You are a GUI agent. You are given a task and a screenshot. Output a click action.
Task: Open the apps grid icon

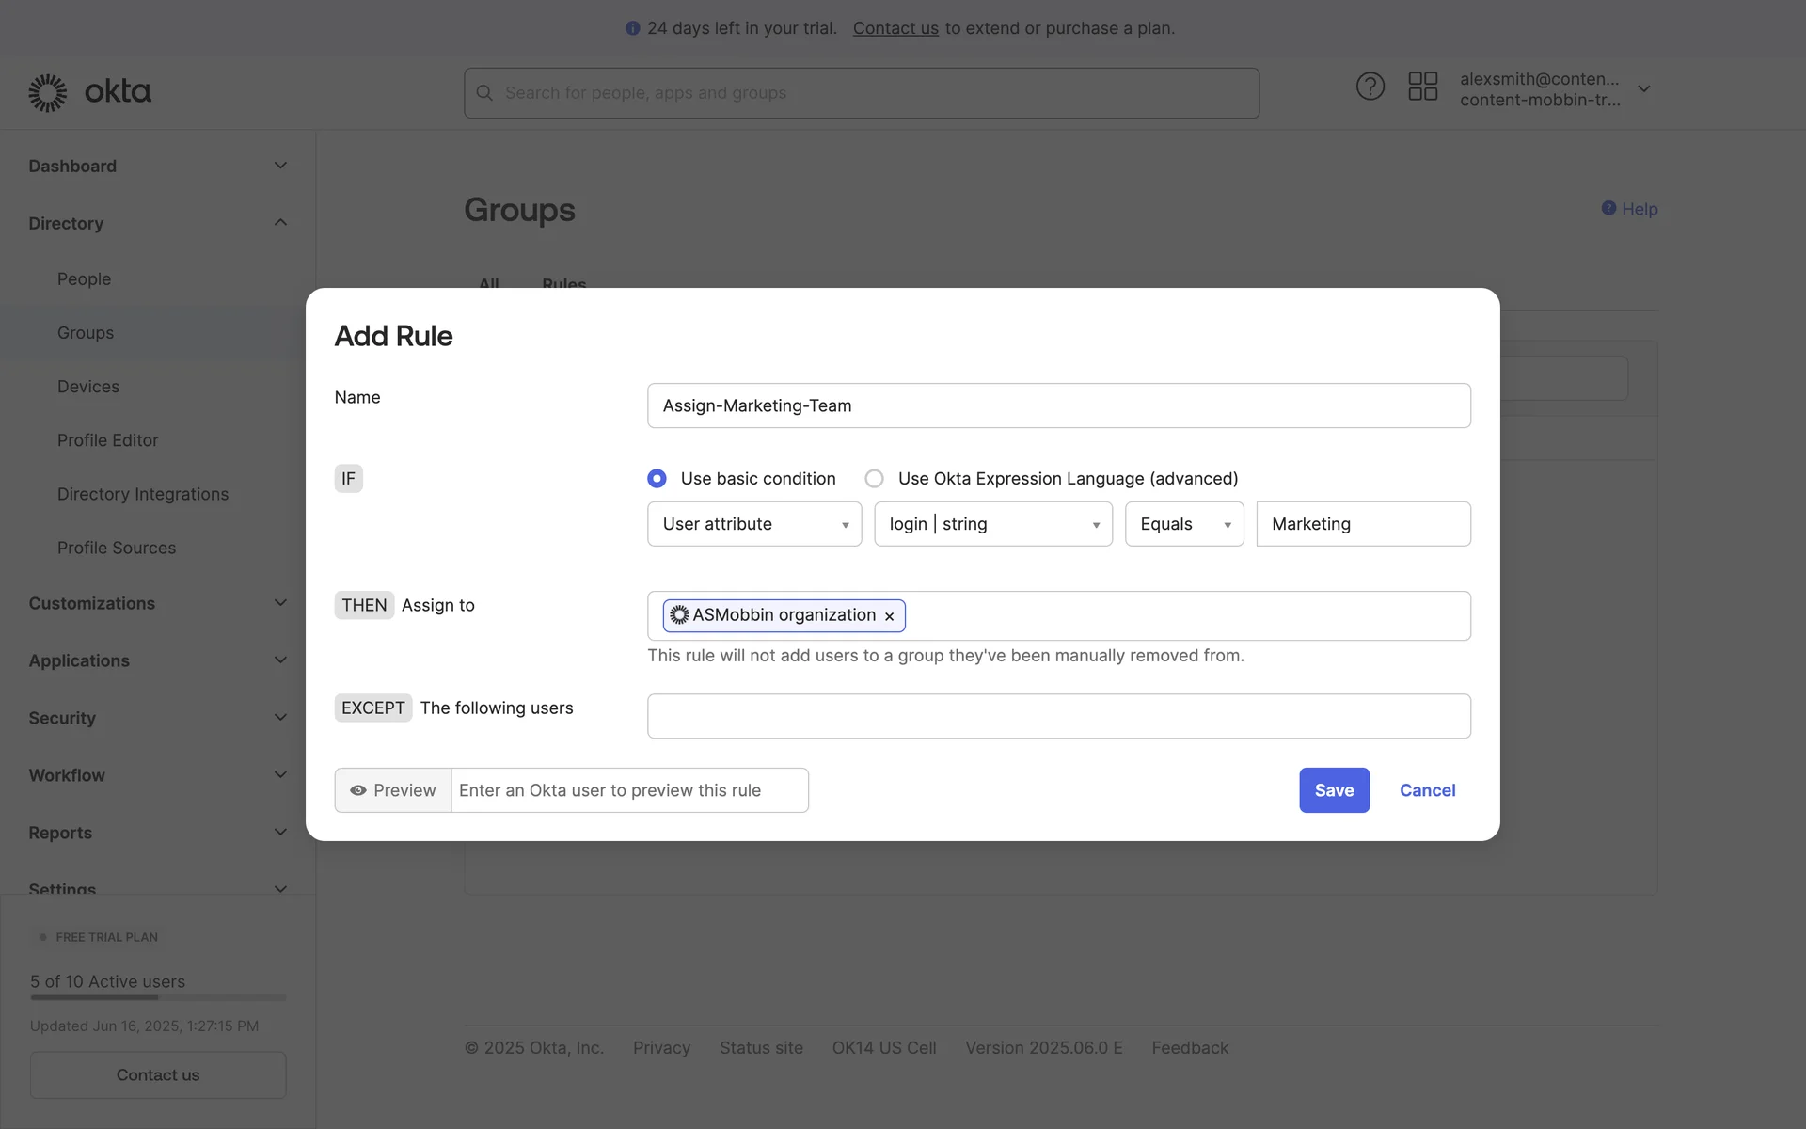pyautogui.click(x=1422, y=87)
